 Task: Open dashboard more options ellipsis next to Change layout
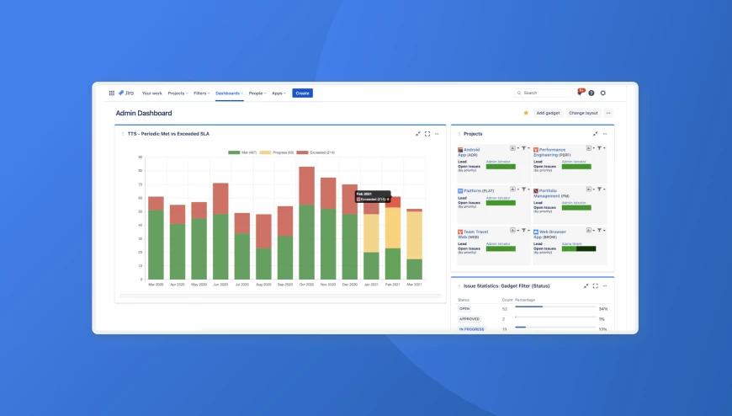point(608,113)
